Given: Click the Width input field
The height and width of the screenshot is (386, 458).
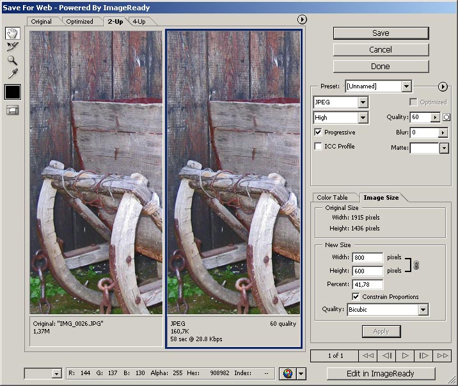Looking at the screenshot, I should 367,258.
